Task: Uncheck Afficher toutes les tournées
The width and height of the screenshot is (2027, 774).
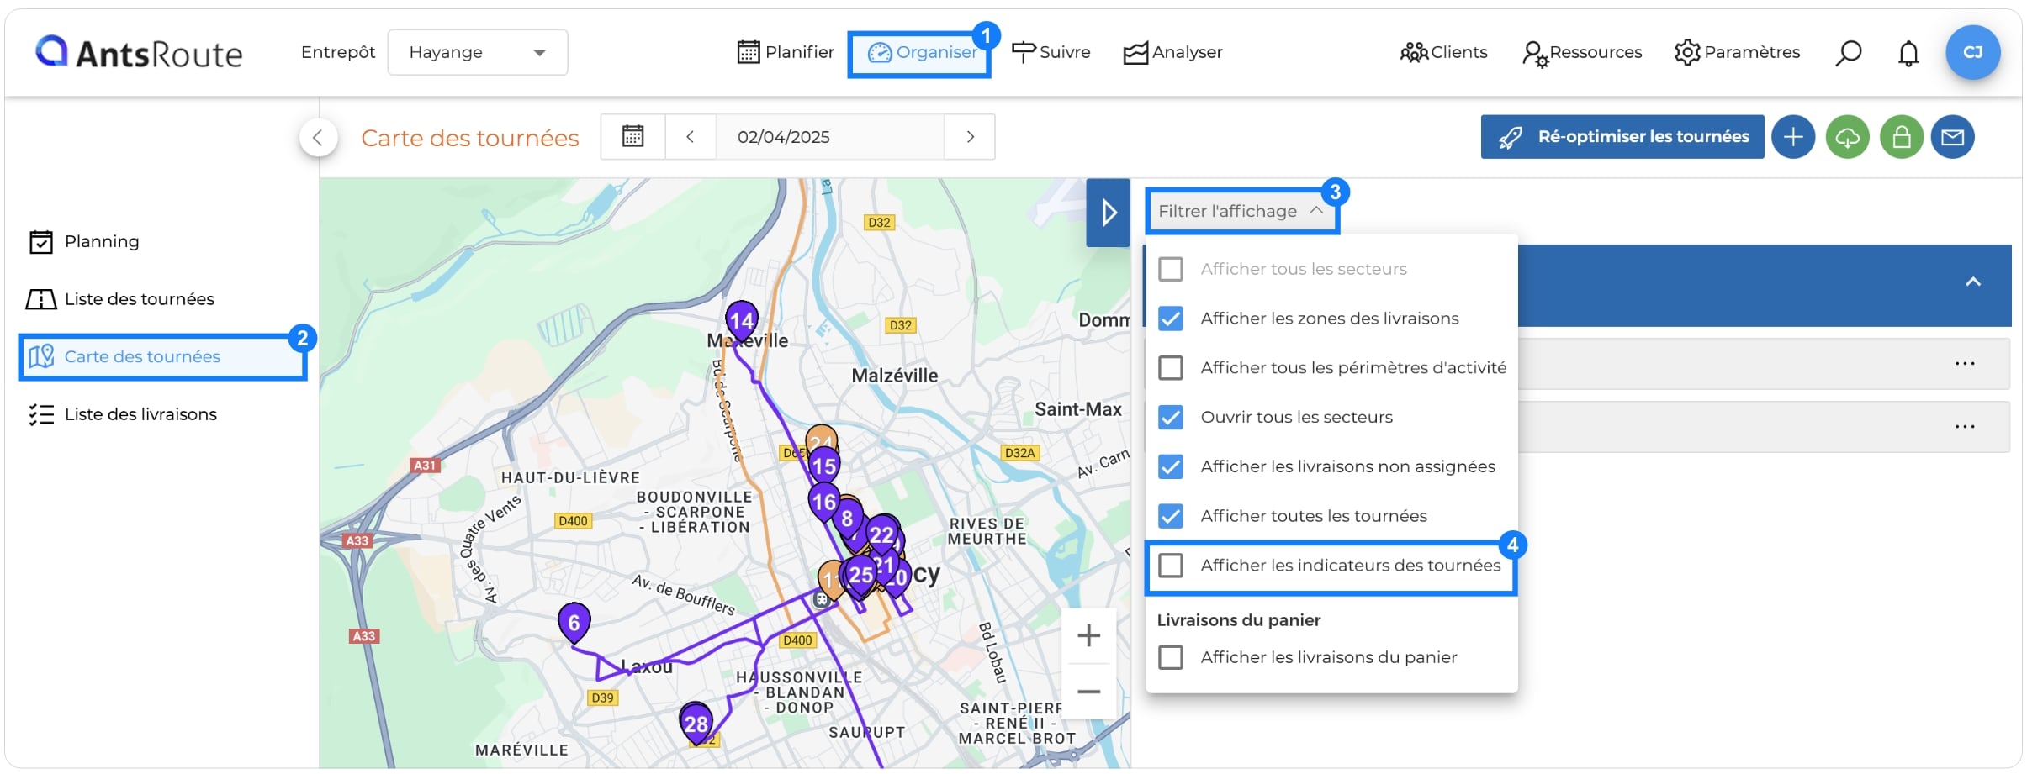Action: (1171, 516)
